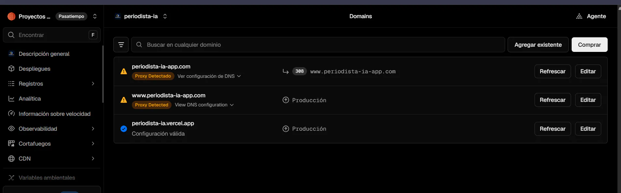Click the orange team avatar icon
The image size is (621, 193).
(x=11, y=16)
